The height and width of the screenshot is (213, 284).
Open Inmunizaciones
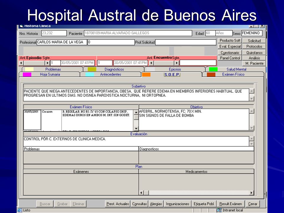[177, 204]
